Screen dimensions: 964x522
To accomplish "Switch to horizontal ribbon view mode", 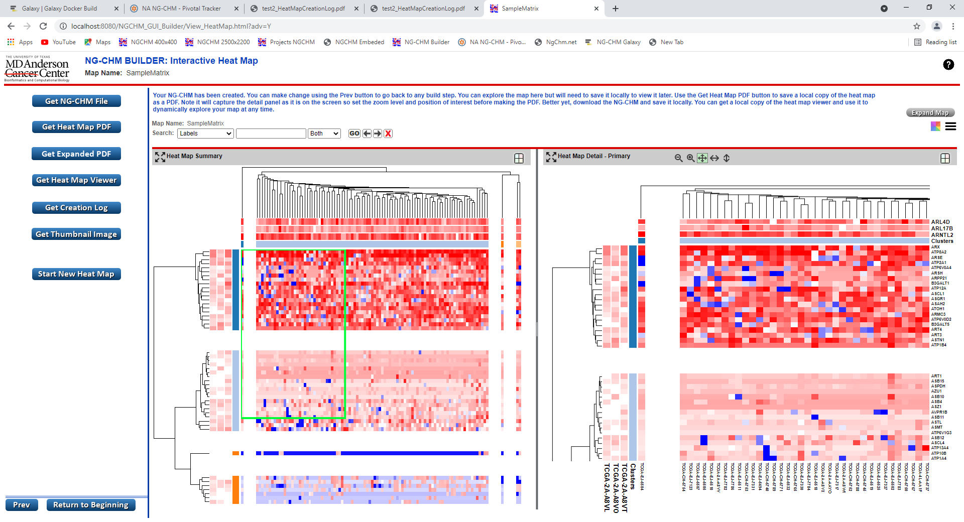I will point(714,158).
